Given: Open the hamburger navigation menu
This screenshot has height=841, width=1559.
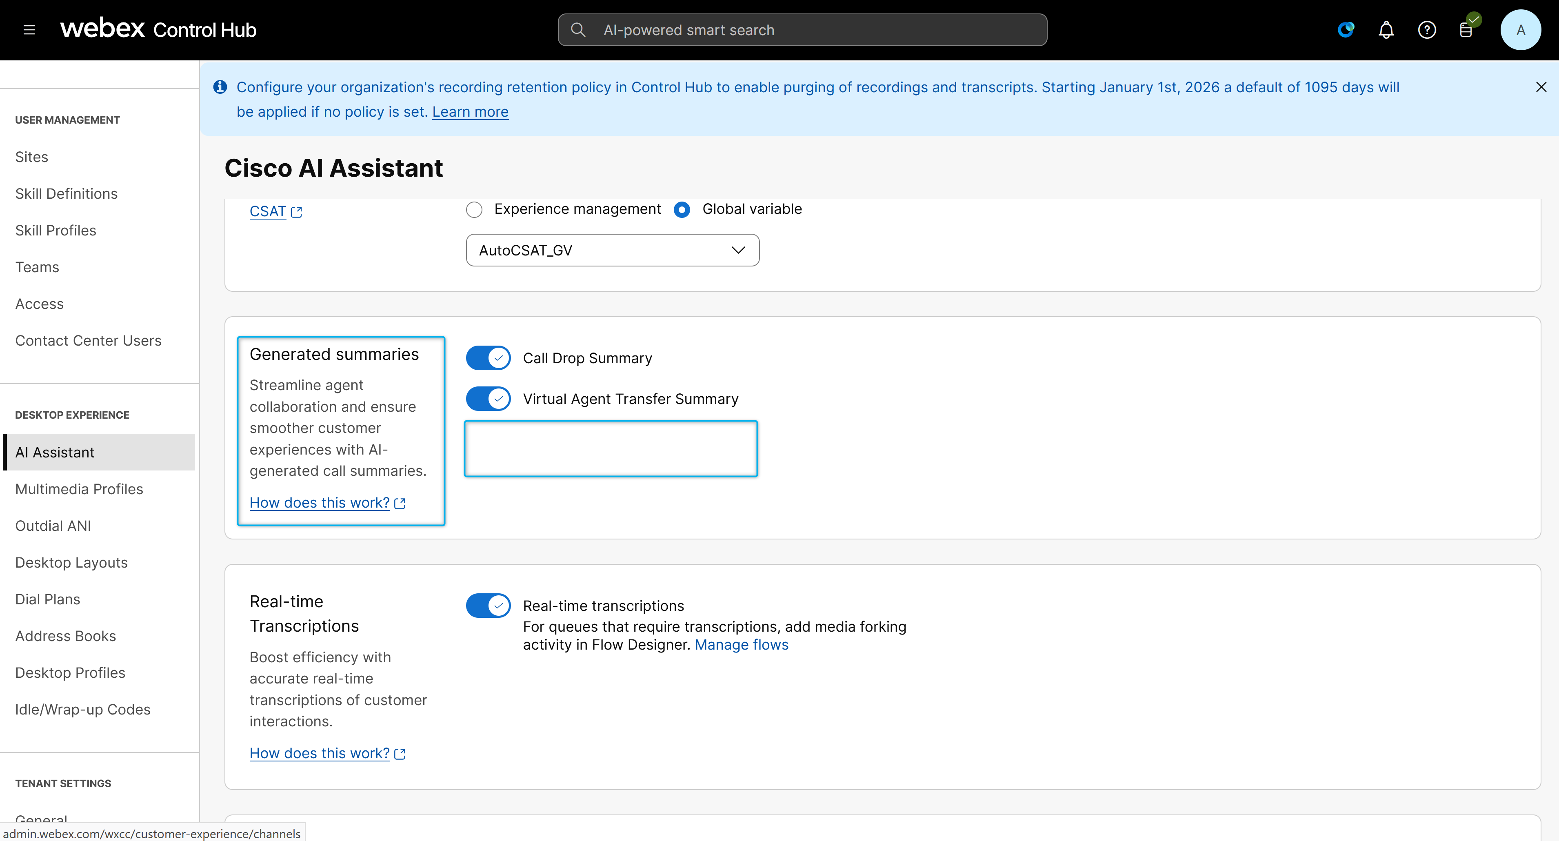Looking at the screenshot, I should [29, 30].
